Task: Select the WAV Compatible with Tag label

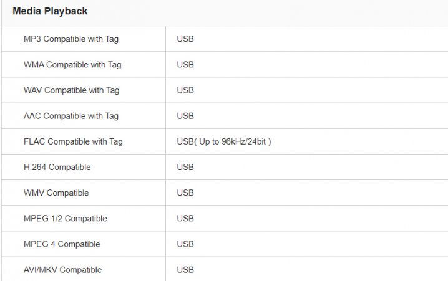Action: [x=71, y=90]
